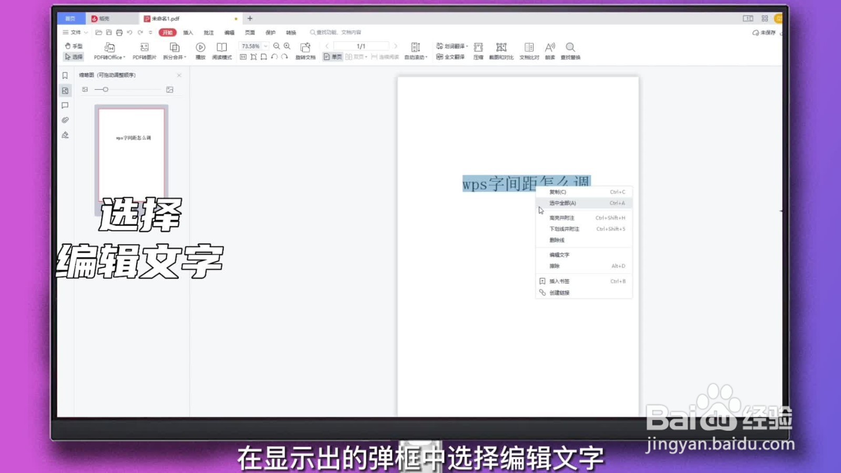Open 查找替换 find and replace
The width and height of the screenshot is (841, 473).
coord(571,51)
